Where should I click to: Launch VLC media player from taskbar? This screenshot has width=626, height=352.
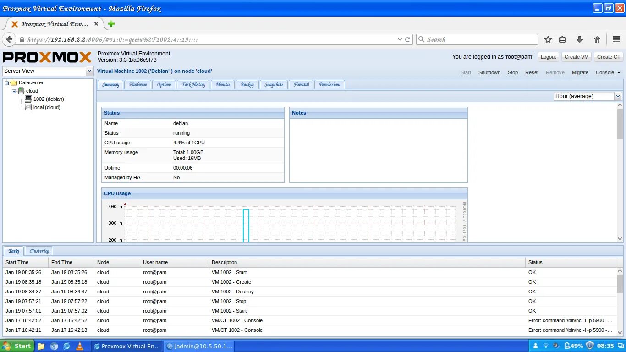80,346
